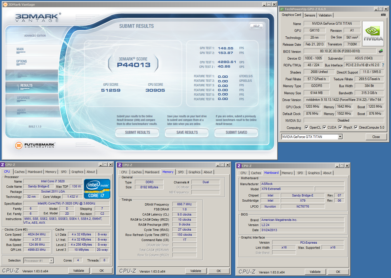This screenshot has height=278, width=391.
Task: Toggle the CUDA checkbox
Action: pyautogui.click(x=324, y=127)
